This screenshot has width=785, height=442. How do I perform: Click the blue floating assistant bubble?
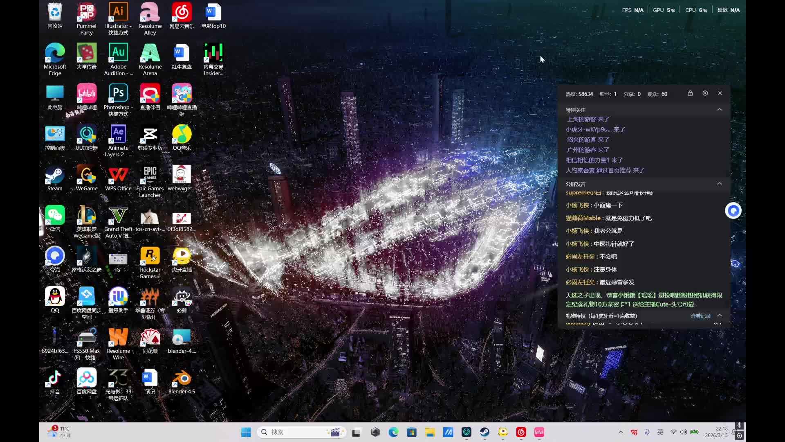(733, 211)
